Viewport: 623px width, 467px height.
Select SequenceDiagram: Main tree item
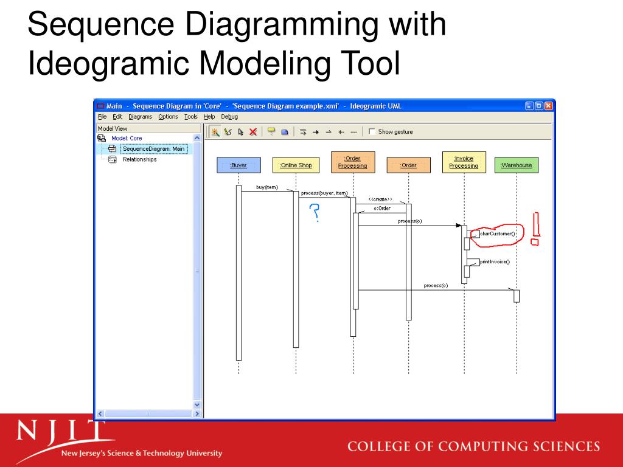pos(153,149)
